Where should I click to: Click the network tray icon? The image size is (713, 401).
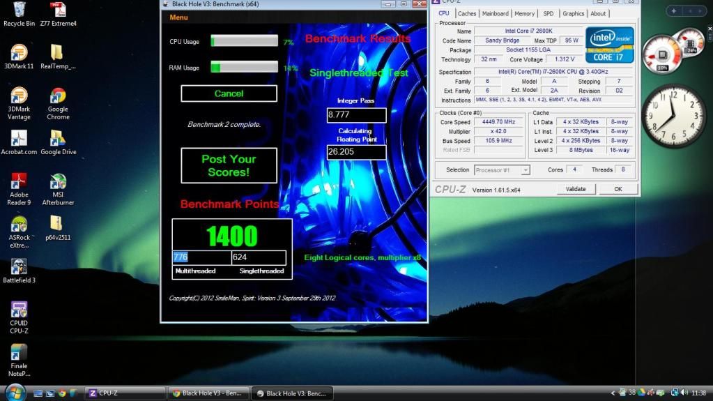pyautogui.click(x=675, y=393)
